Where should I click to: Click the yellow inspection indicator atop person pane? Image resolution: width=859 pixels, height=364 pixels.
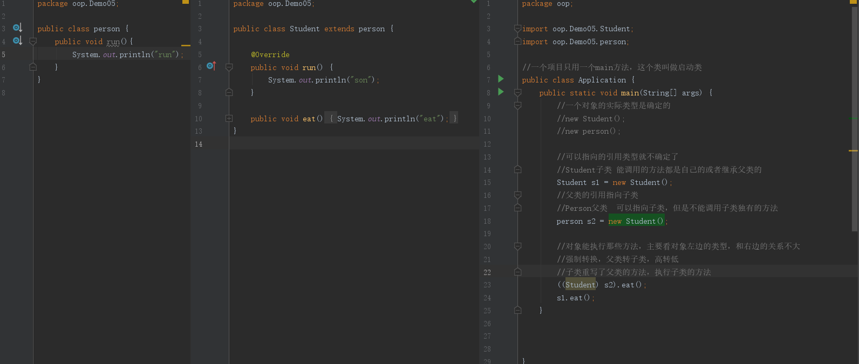click(x=186, y=2)
